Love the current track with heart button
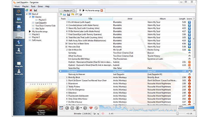Viewport: 209px width, 117px height. 91,108
